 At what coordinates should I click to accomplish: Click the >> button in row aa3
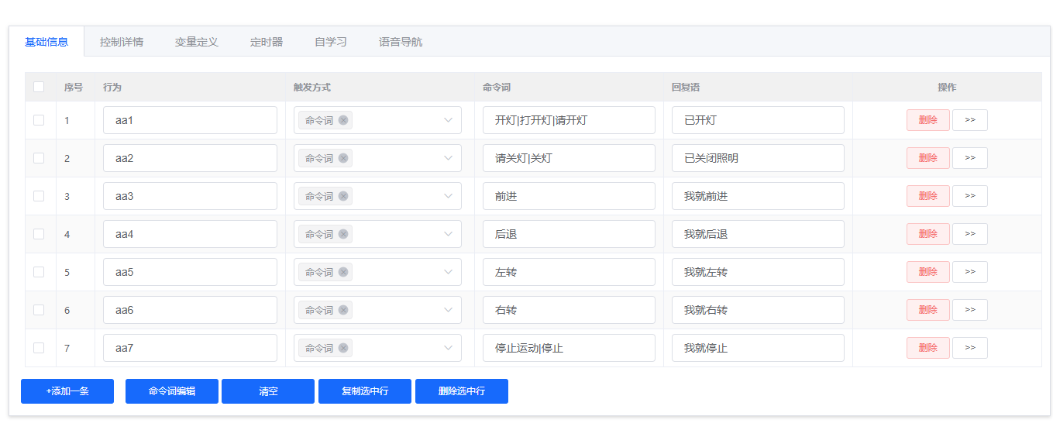pos(970,196)
